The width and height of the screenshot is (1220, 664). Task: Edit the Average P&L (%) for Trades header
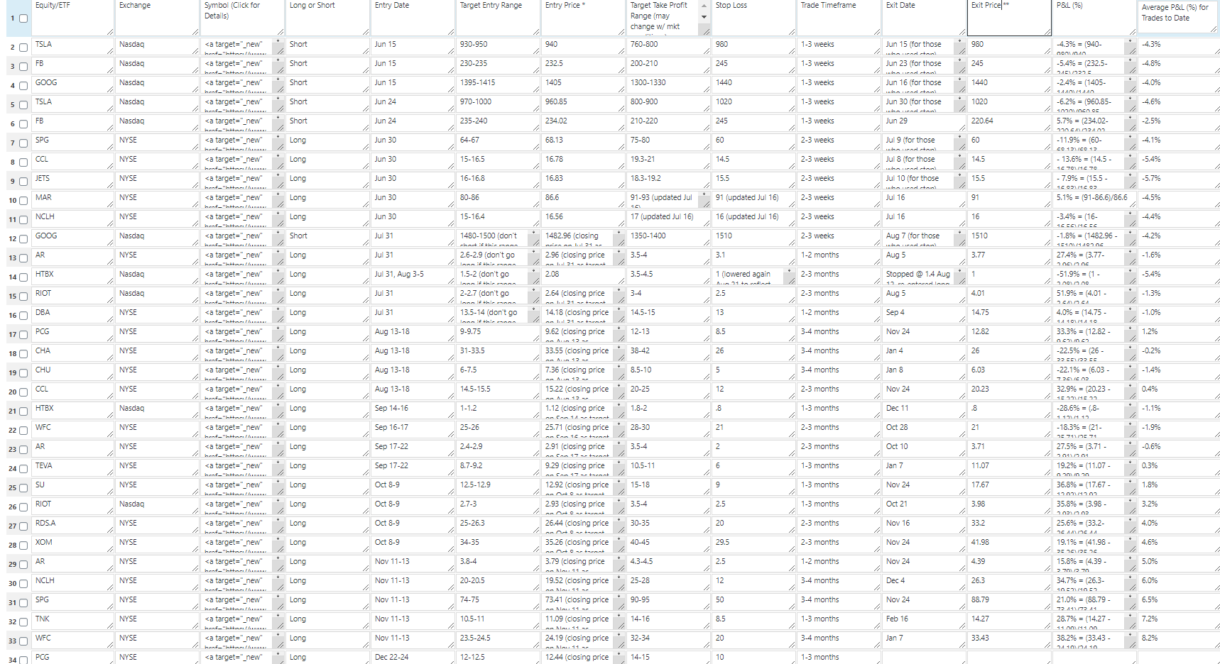(1179, 18)
